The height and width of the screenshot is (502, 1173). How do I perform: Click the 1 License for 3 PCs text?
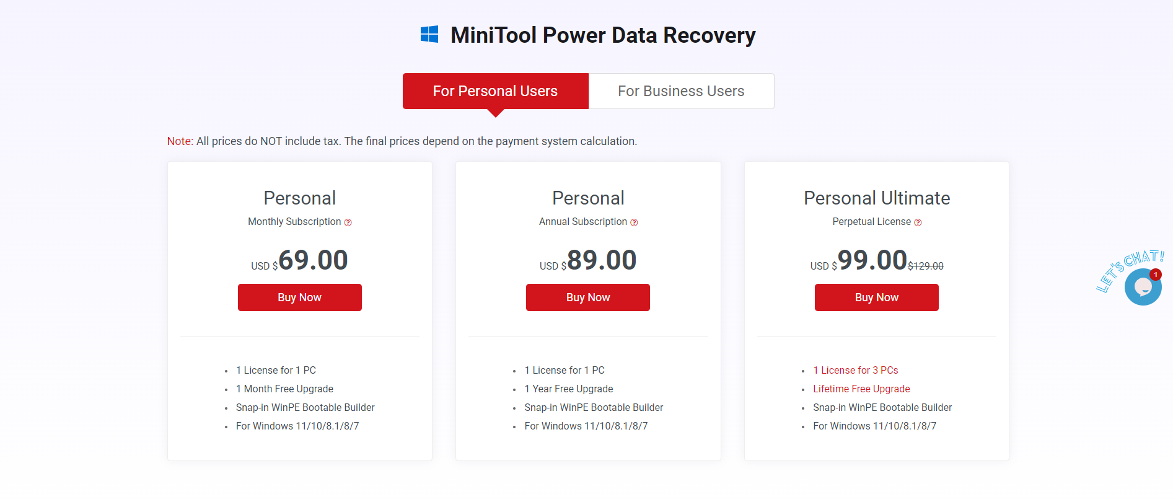point(856,370)
